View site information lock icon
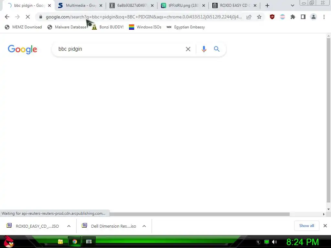This screenshot has height=248, width=331. coord(41,17)
